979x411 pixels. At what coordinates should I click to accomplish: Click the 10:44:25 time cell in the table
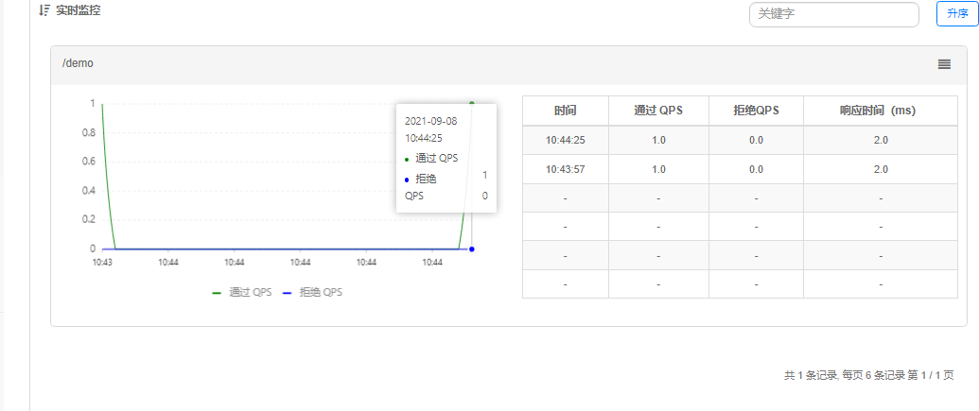pyautogui.click(x=565, y=141)
